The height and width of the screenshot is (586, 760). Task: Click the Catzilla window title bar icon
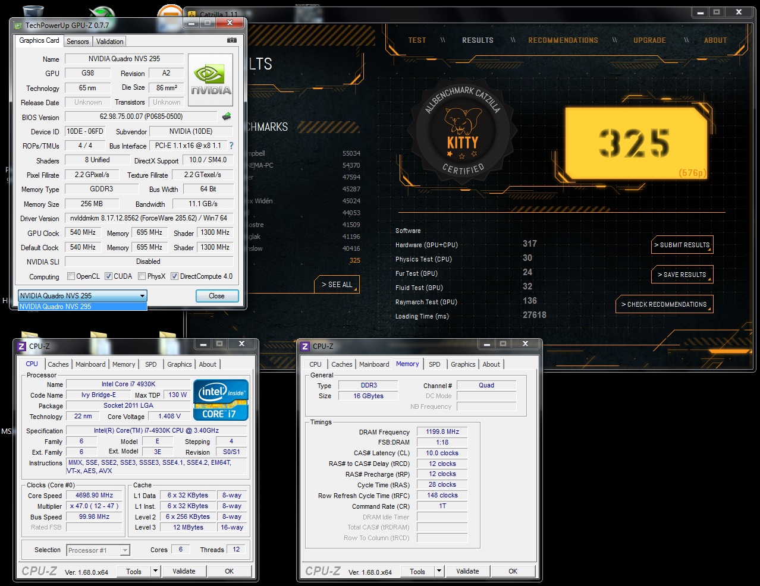click(x=192, y=14)
